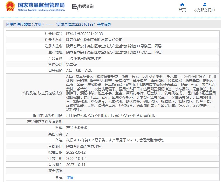Click the document icon before 境内医疗器械

[x=8, y=25]
